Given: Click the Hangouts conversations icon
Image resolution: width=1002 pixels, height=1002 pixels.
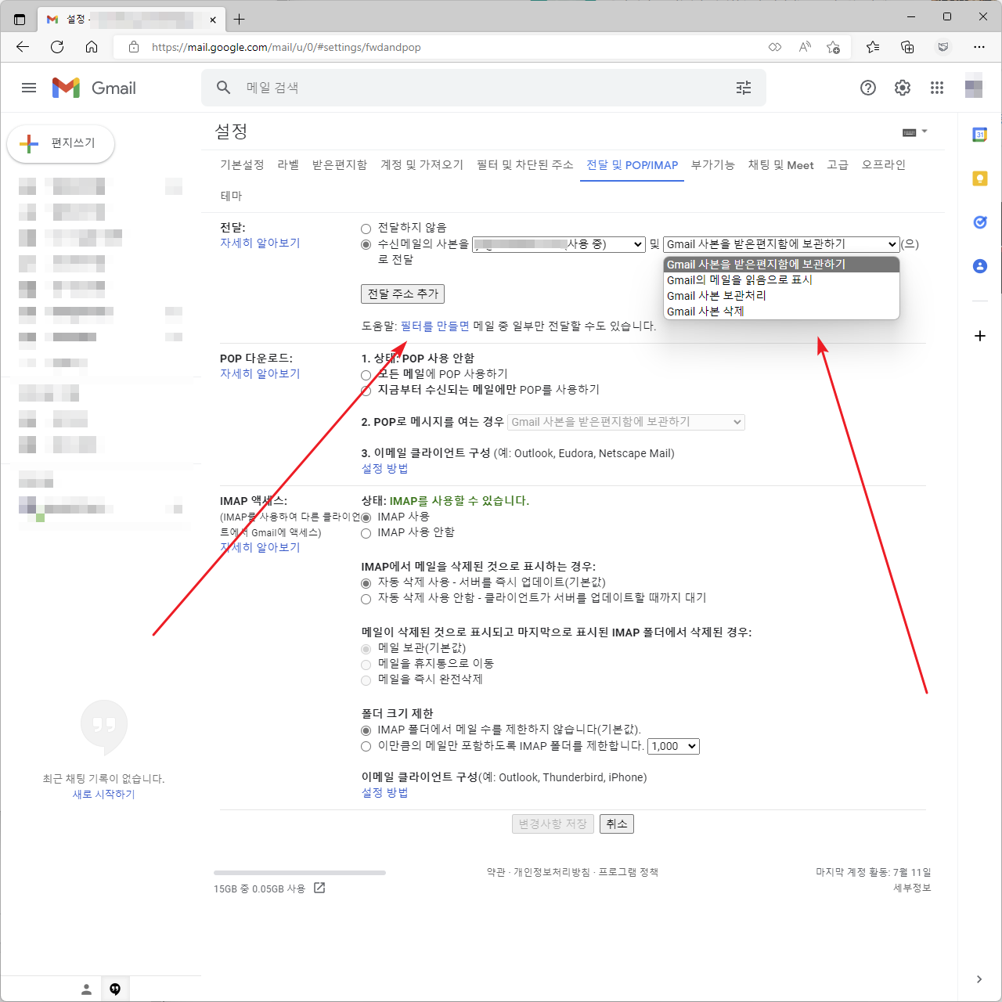Looking at the screenshot, I should (115, 989).
